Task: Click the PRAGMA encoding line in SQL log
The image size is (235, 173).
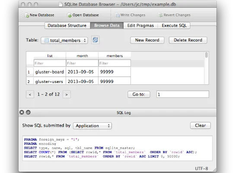Action: point(40,144)
